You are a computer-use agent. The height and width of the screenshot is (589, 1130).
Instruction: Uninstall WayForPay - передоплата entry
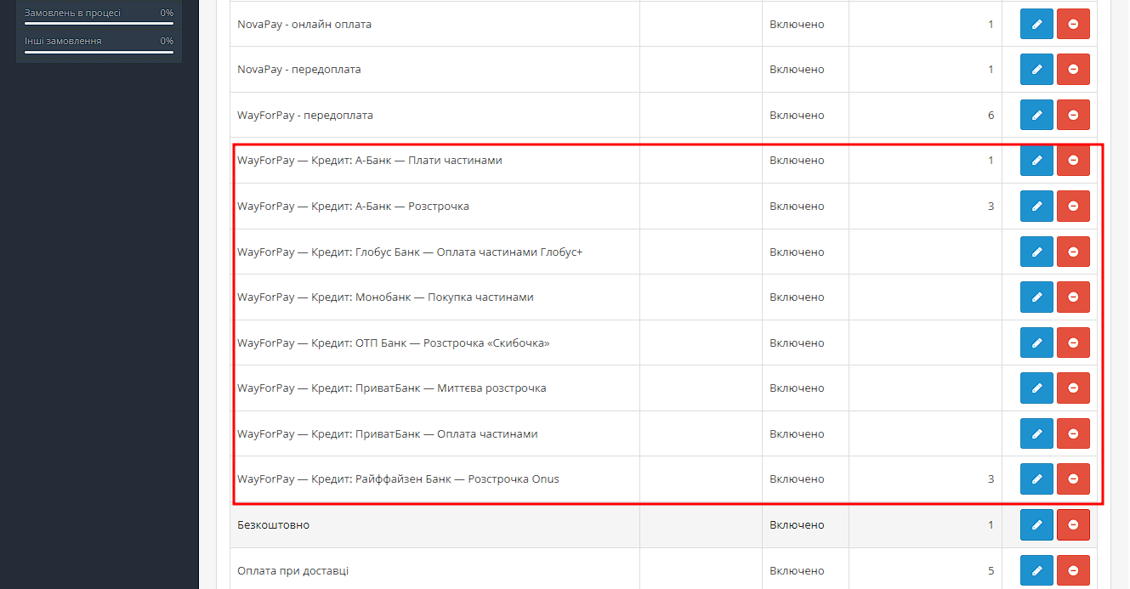pyautogui.click(x=1073, y=115)
